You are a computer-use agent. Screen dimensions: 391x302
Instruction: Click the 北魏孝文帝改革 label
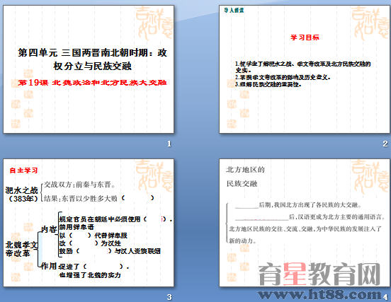tap(21, 249)
